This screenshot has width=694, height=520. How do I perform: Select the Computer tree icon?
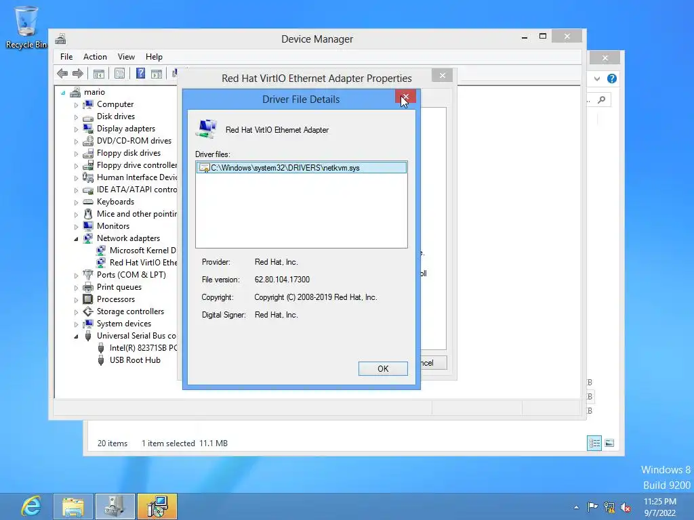(x=88, y=104)
